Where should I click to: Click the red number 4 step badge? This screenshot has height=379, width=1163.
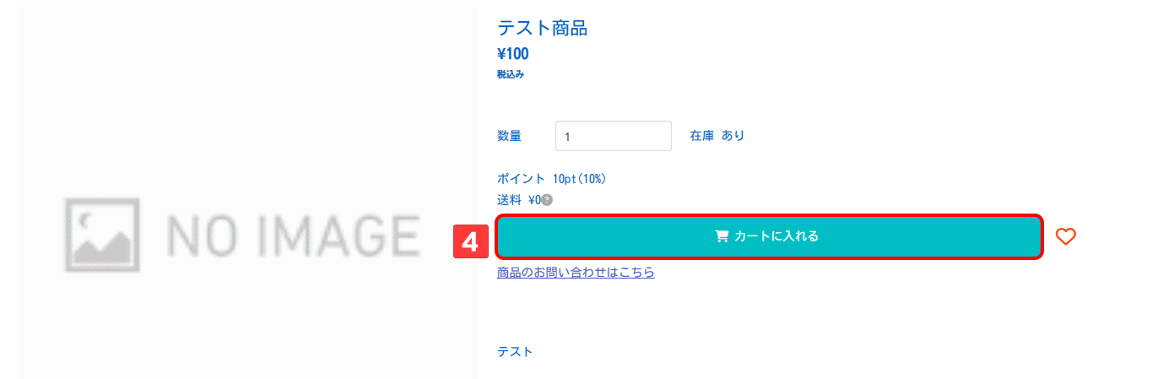coord(470,242)
